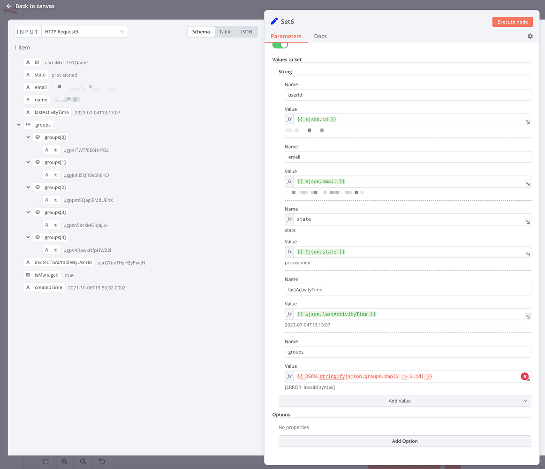The image size is (545, 469).
Task: Click the groups[0] object cube icon
Action: pos(38,137)
